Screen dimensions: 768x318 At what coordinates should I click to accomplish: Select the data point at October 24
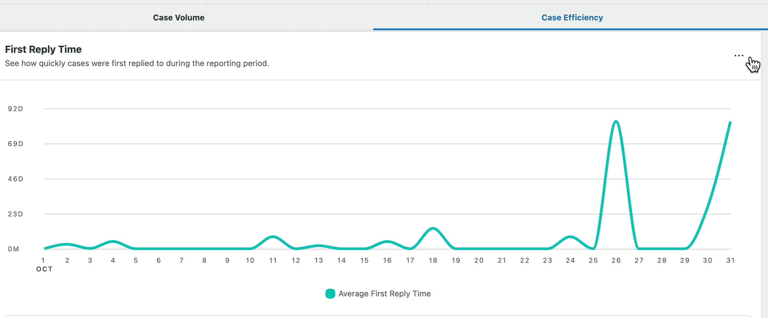coord(570,237)
